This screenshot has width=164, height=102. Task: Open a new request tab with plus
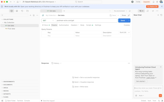64,11
